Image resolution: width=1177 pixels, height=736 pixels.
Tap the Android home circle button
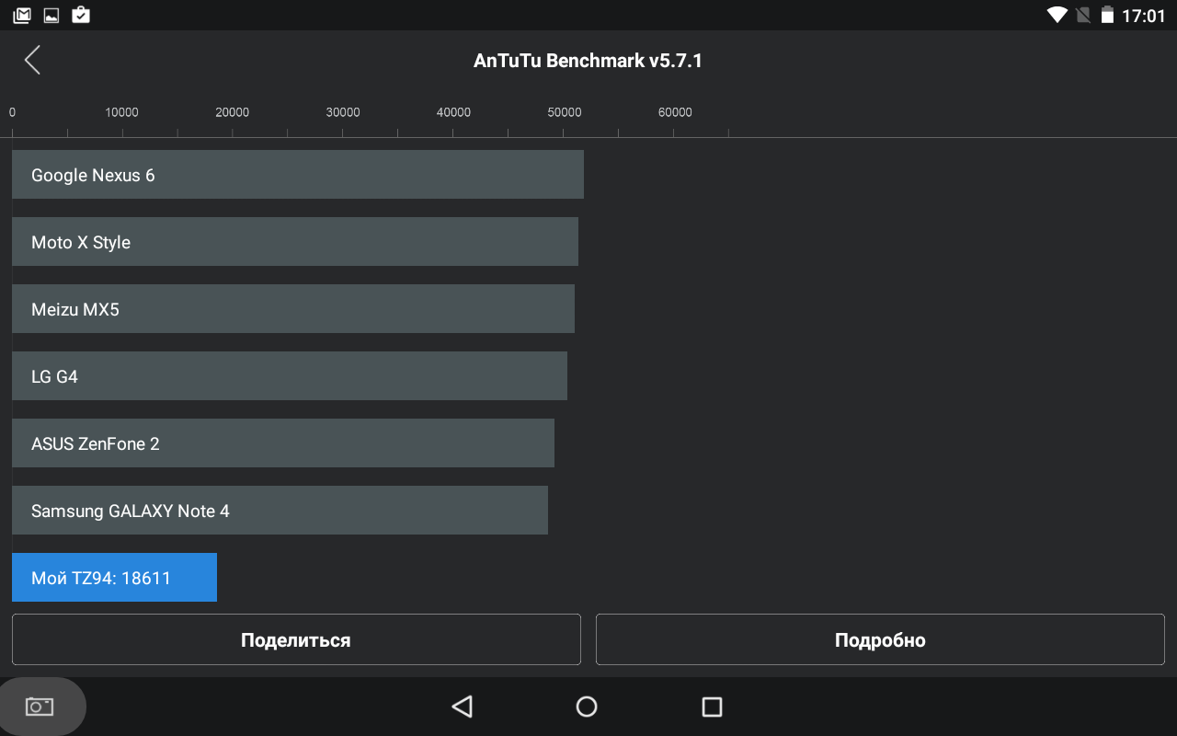click(x=587, y=707)
